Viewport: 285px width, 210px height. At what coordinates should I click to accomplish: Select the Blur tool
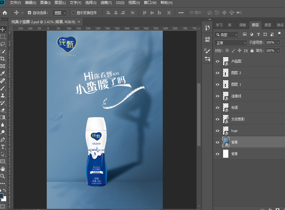click(x=3, y=125)
